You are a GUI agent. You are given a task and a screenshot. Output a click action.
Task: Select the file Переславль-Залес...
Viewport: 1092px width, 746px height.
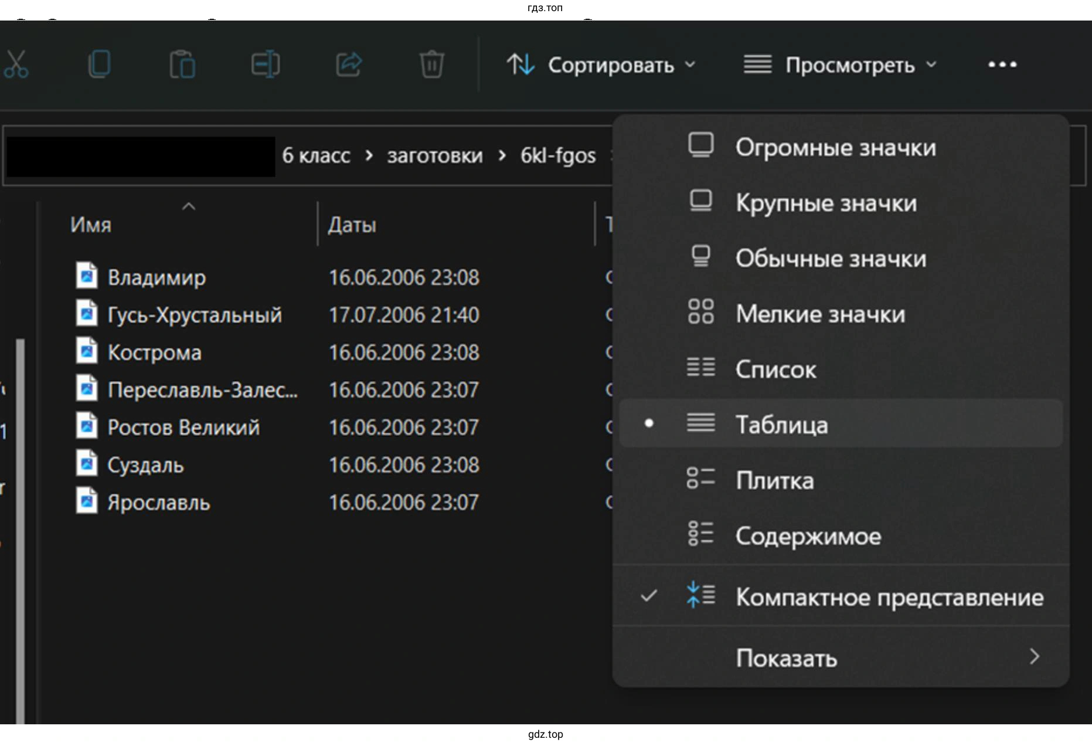coord(202,390)
